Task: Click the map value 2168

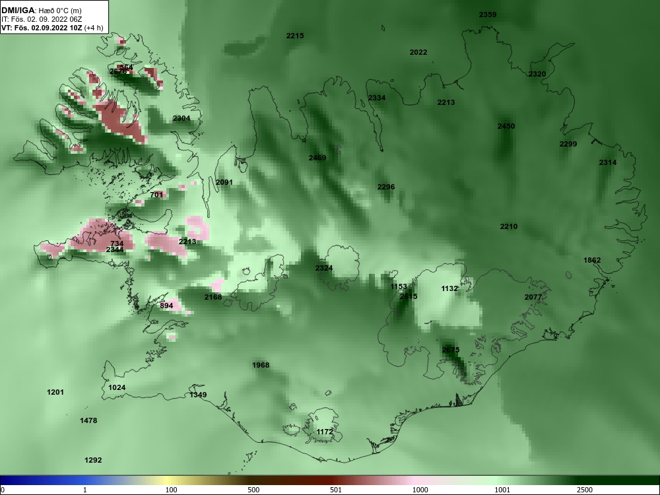Action: coord(213,297)
